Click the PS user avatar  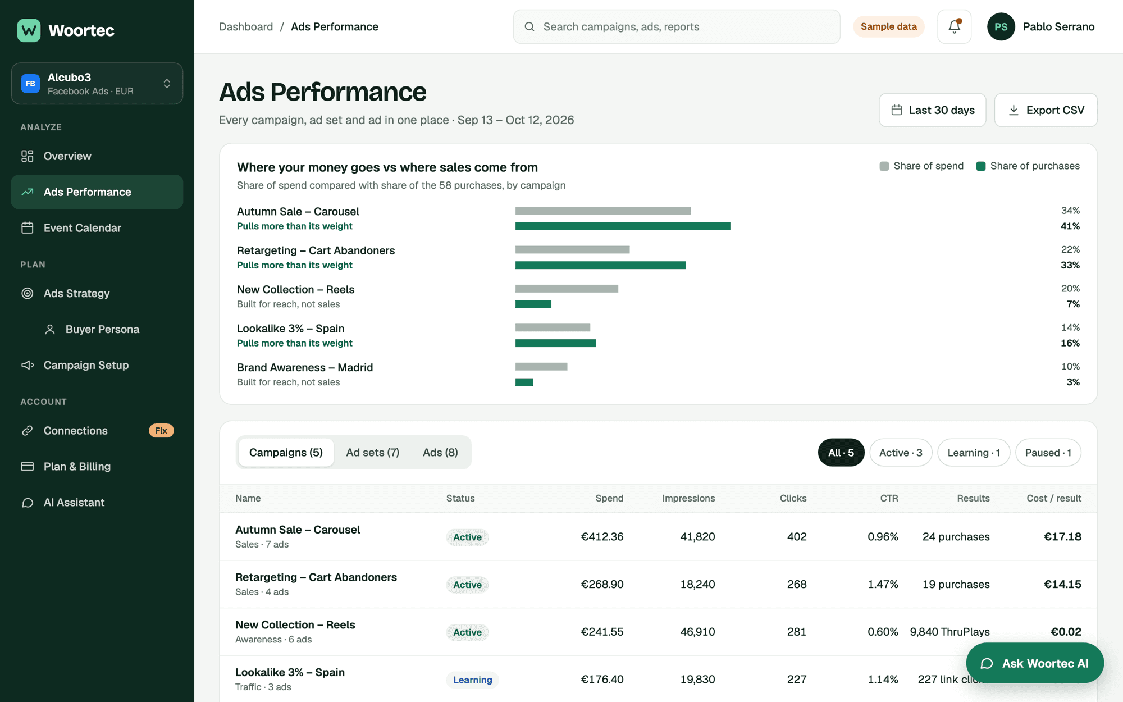point(1001,26)
